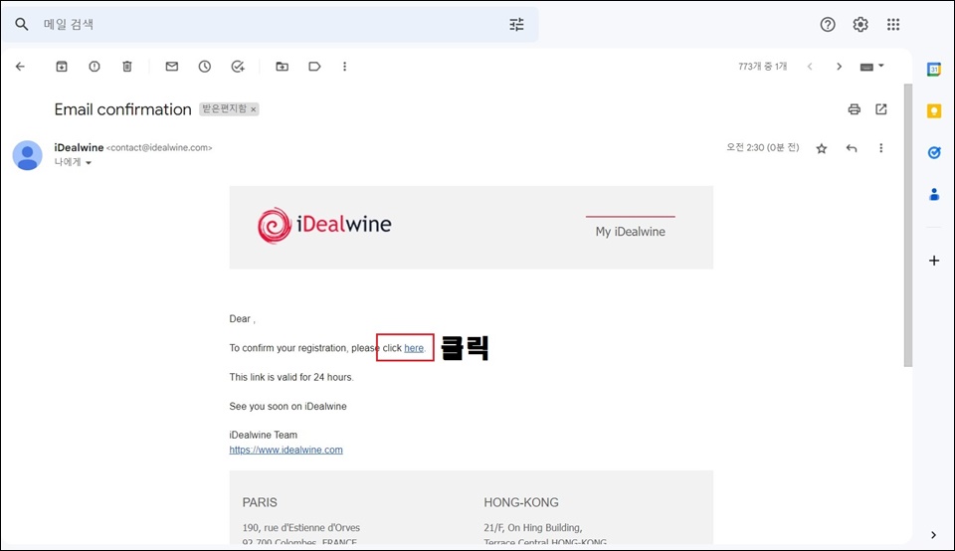
Task: Mark email as unread
Action: (172, 67)
